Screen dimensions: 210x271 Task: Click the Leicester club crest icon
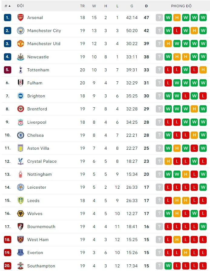pyautogui.click(x=21, y=187)
